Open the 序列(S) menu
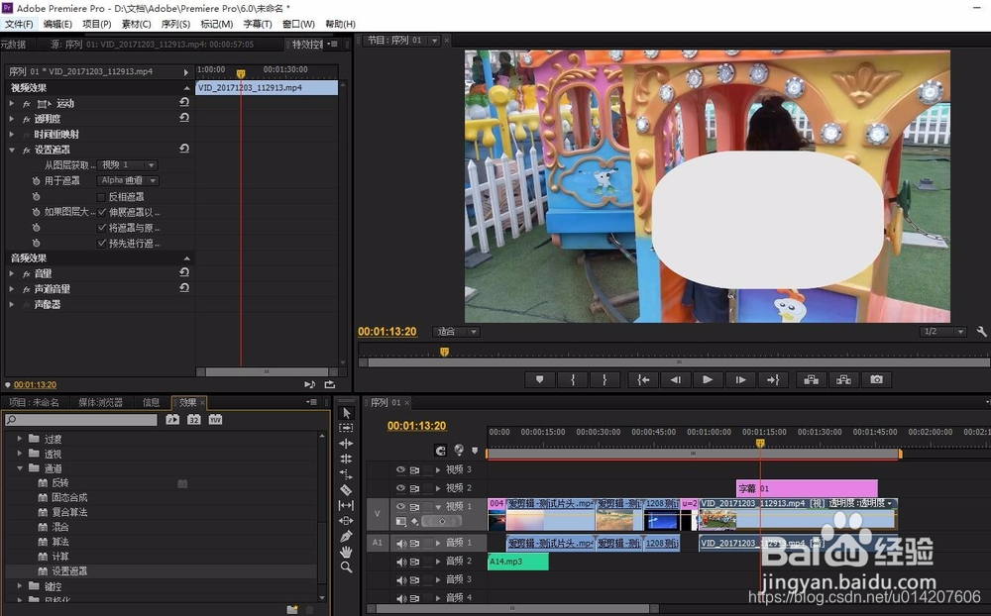The height and width of the screenshot is (616, 991). (175, 24)
